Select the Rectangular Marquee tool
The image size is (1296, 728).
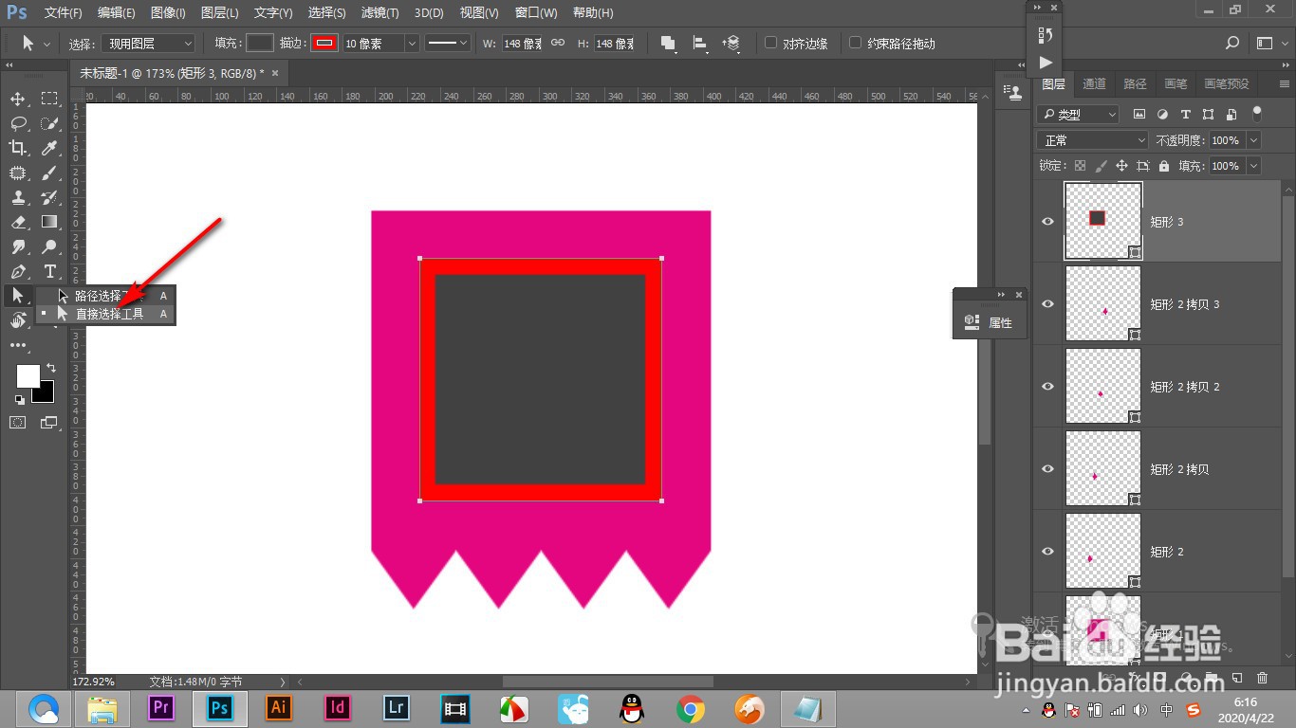(49, 99)
